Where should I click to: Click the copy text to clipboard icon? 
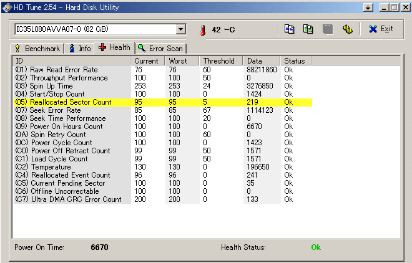289,29
